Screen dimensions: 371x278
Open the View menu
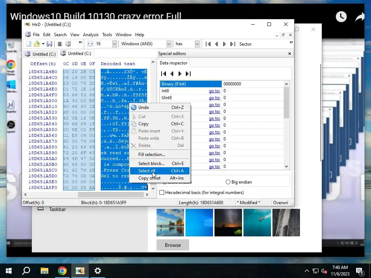[75, 35]
